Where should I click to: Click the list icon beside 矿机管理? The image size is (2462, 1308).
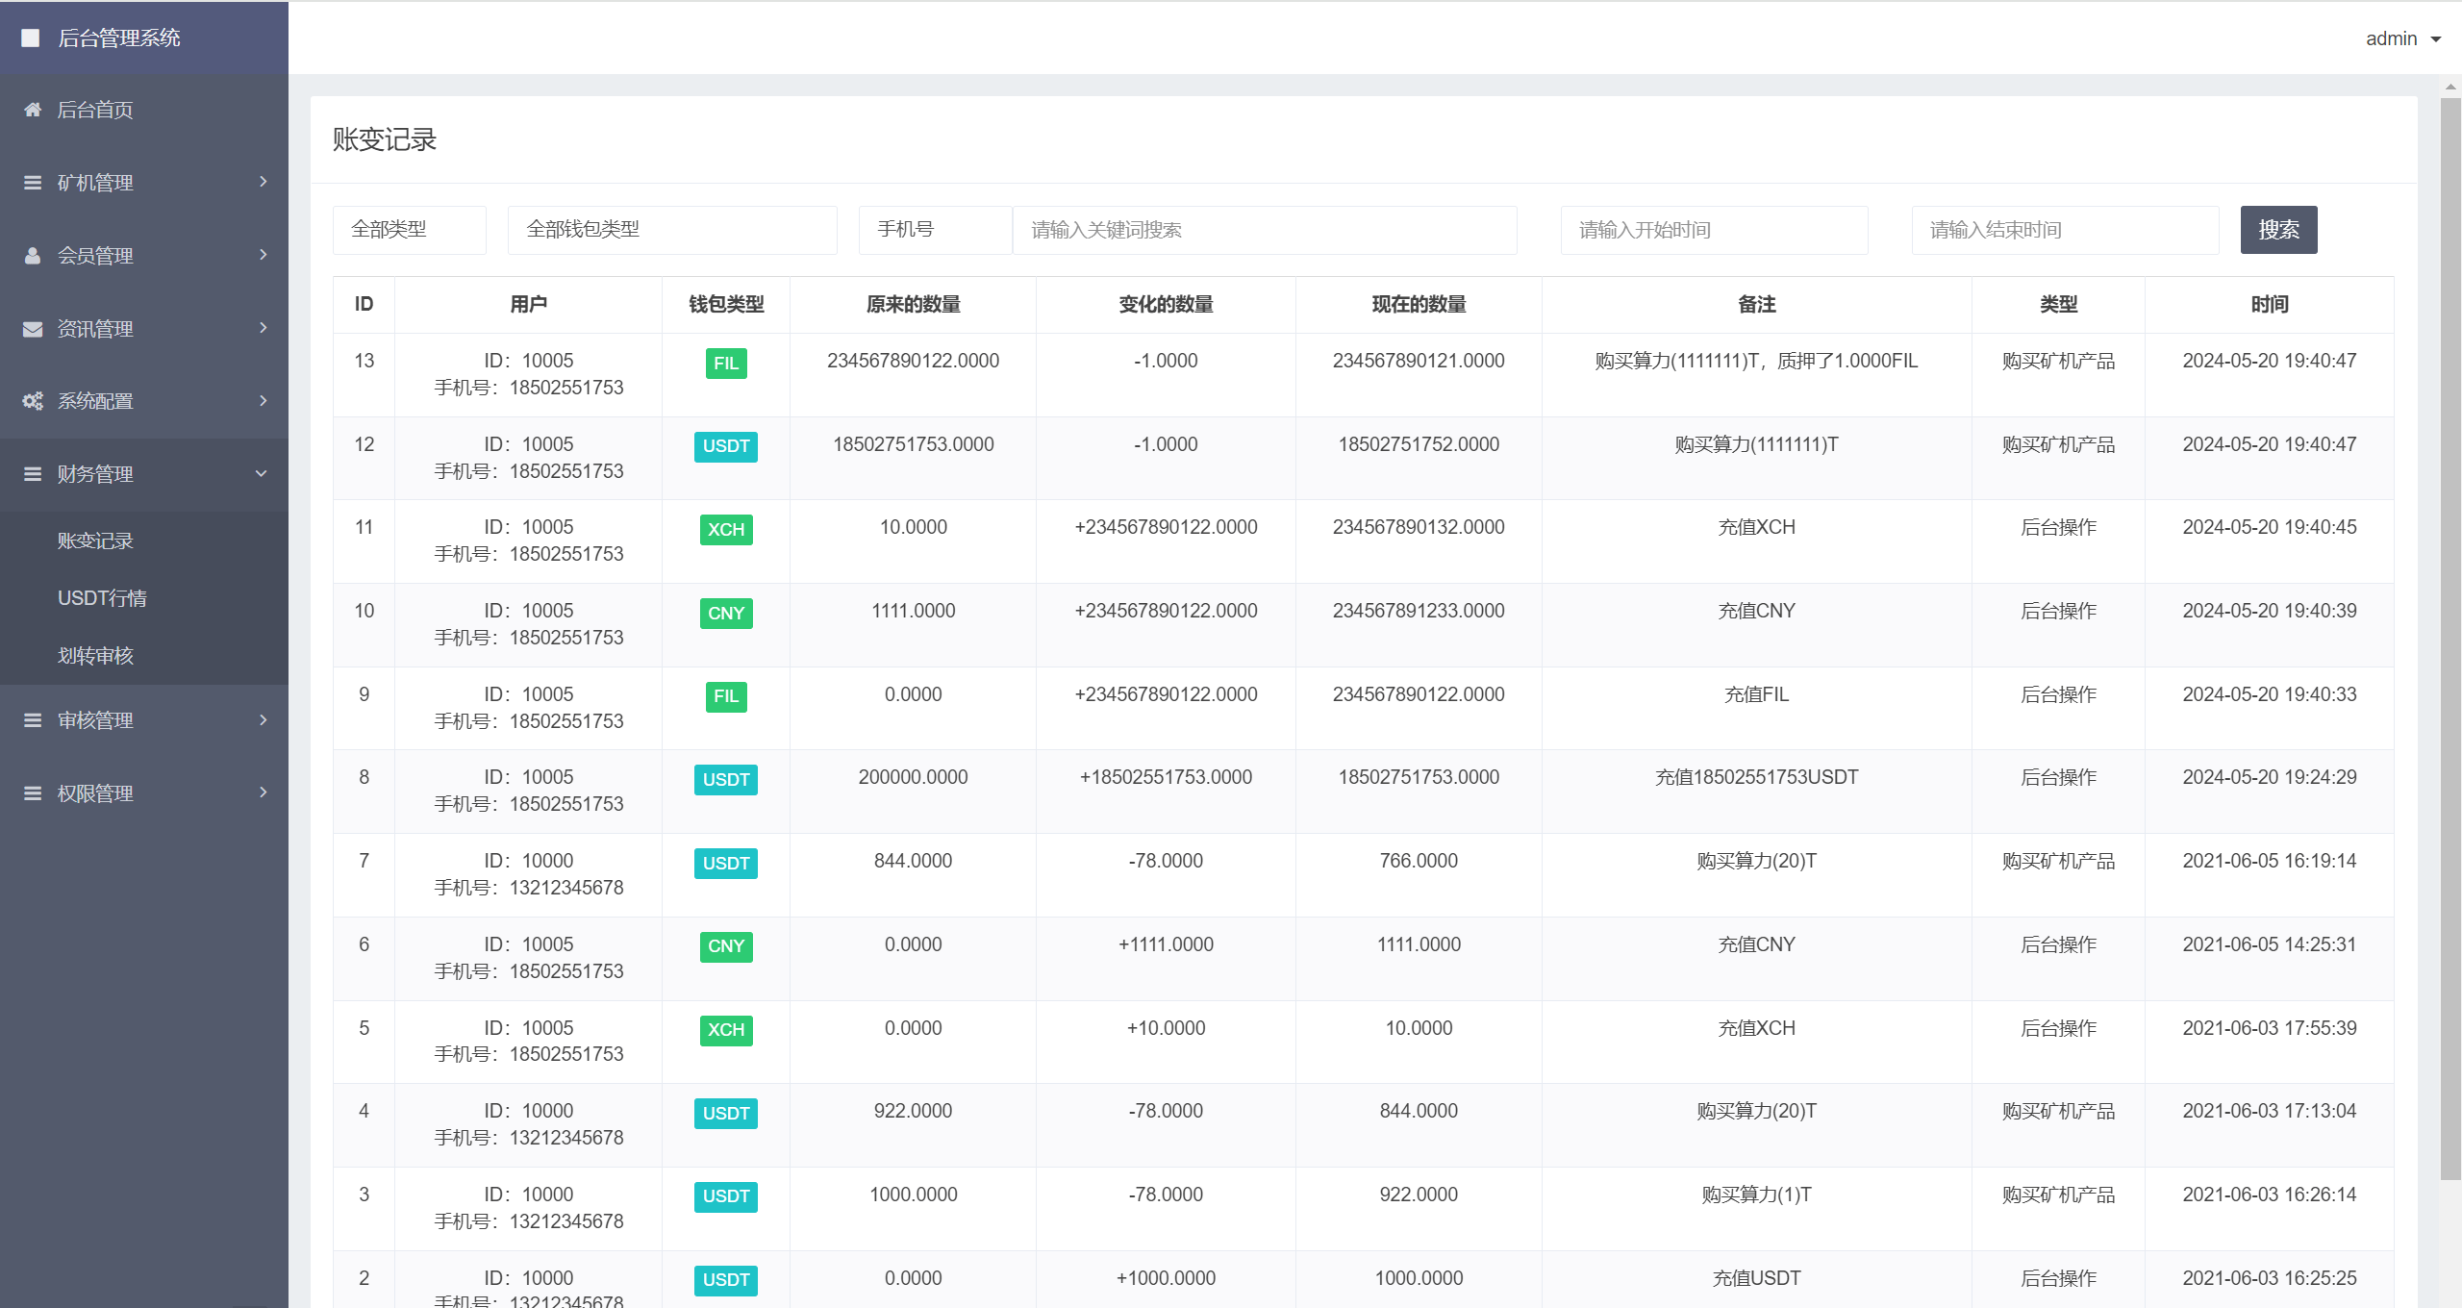point(33,183)
